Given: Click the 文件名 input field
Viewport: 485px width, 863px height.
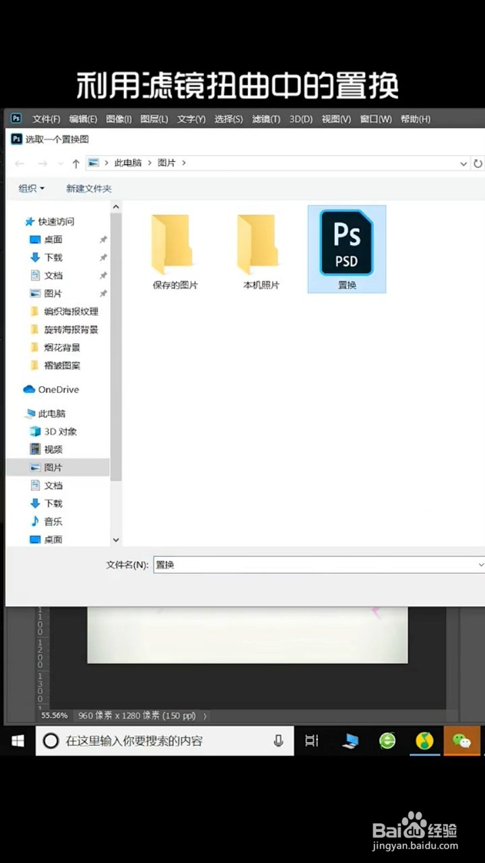Looking at the screenshot, I should tap(314, 565).
